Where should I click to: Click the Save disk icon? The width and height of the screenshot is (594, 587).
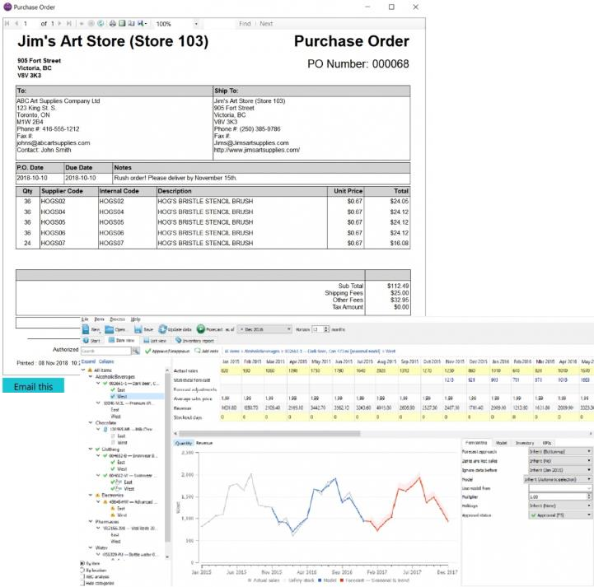pyautogui.click(x=138, y=328)
